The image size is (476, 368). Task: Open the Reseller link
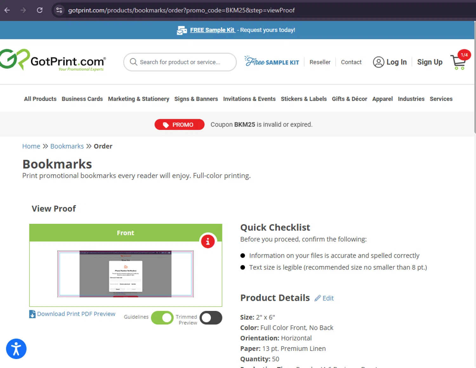[320, 62]
